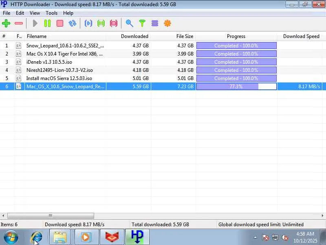Click the horizontal scrollbar thumb
The height and width of the screenshot is (245, 326).
click(x=51, y=216)
